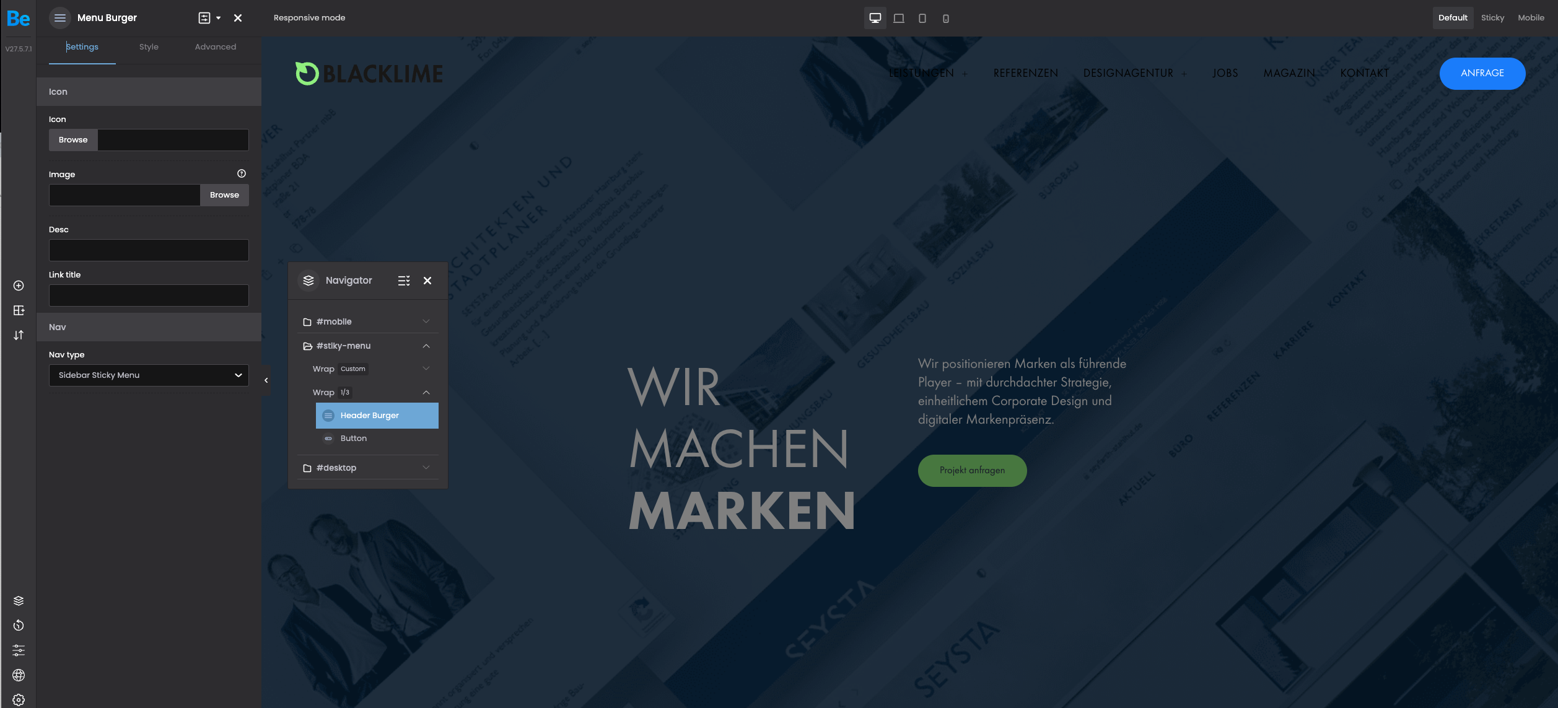This screenshot has height=708, width=1558.
Task: Switch to the Advanced tab
Action: pos(214,46)
